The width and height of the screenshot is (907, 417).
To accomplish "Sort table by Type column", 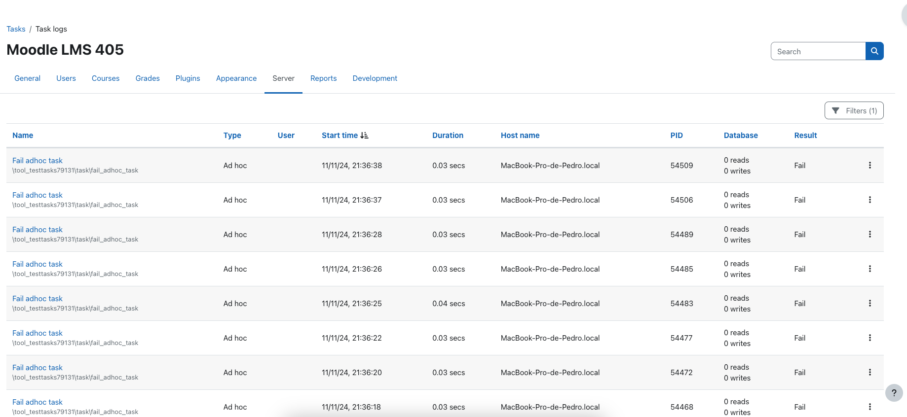I will 232,135.
